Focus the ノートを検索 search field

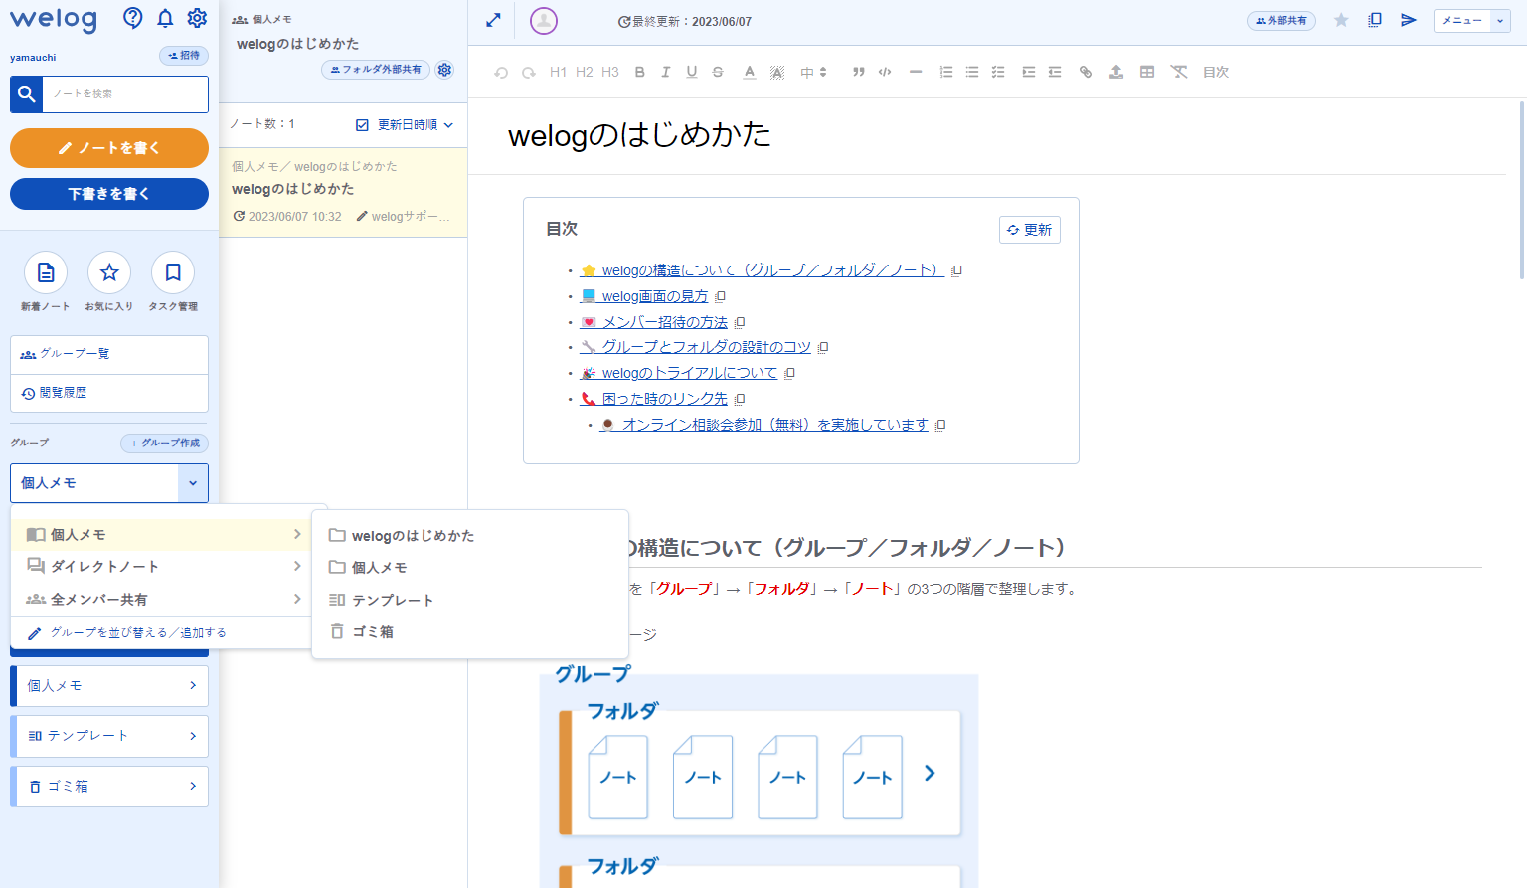coord(125,94)
